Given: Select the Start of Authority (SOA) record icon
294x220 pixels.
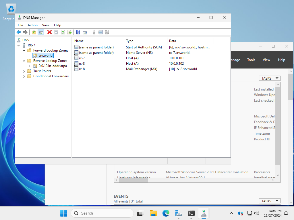Looking at the screenshot, I should 76,47.
